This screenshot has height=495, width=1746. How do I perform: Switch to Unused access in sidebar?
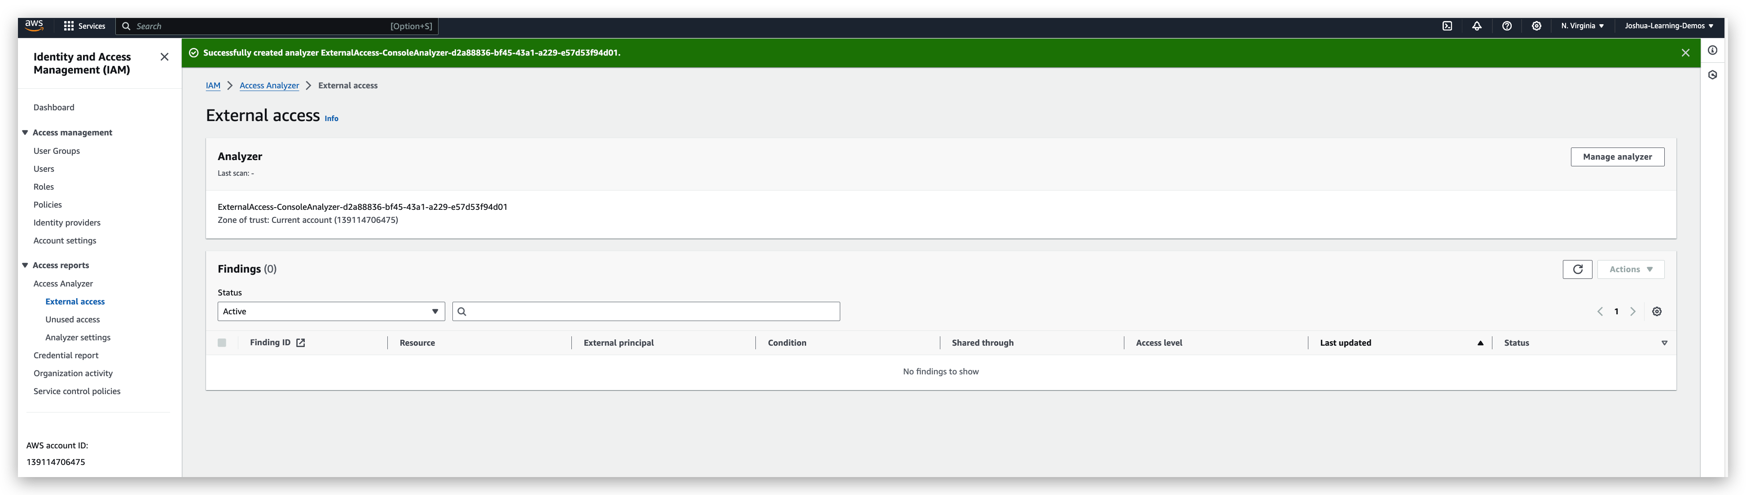pyautogui.click(x=72, y=319)
